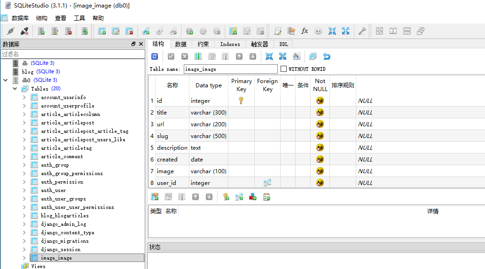Image resolution: width=485 pixels, height=269 pixels.
Task: Toggle the WITHOUT ROWID checkbox
Action: pyautogui.click(x=283, y=69)
